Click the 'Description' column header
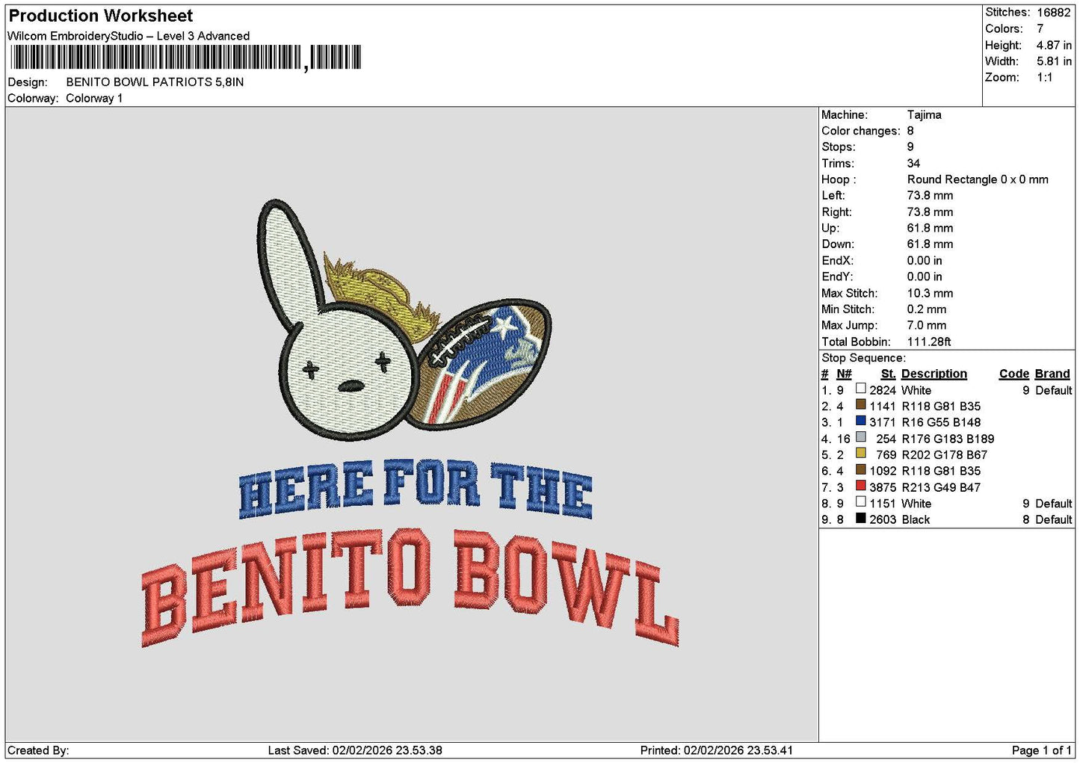1080x763 pixels. (x=934, y=374)
